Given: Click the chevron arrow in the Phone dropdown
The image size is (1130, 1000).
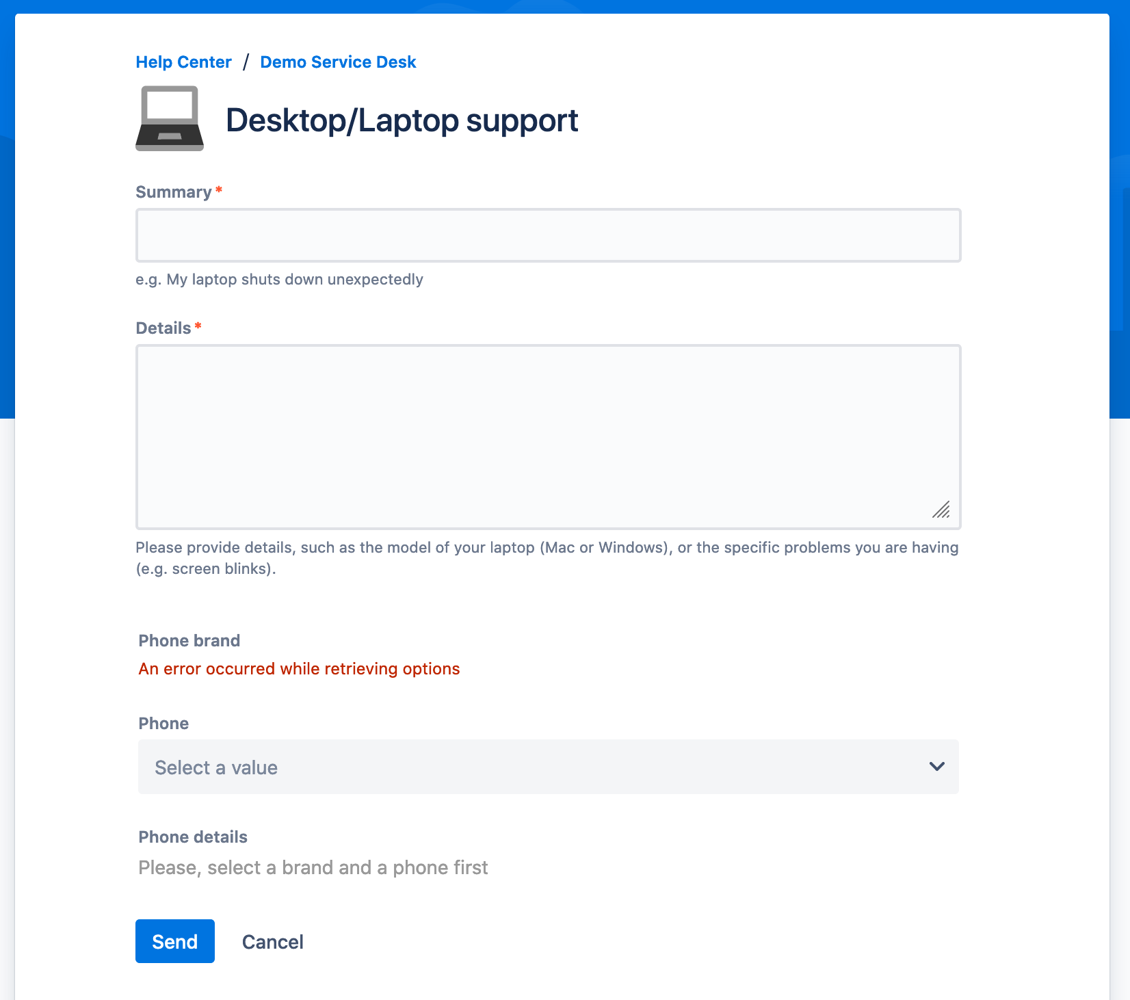Looking at the screenshot, I should pyautogui.click(x=936, y=766).
